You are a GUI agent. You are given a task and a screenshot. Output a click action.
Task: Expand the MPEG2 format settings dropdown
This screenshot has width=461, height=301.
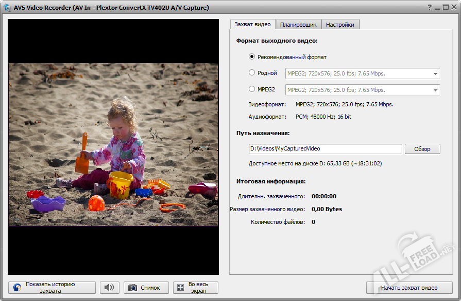435,89
